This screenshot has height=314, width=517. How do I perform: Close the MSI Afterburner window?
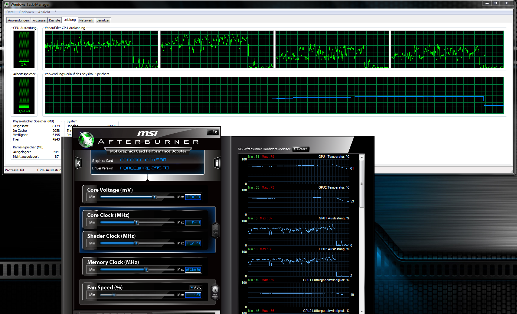(x=216, y=132)
